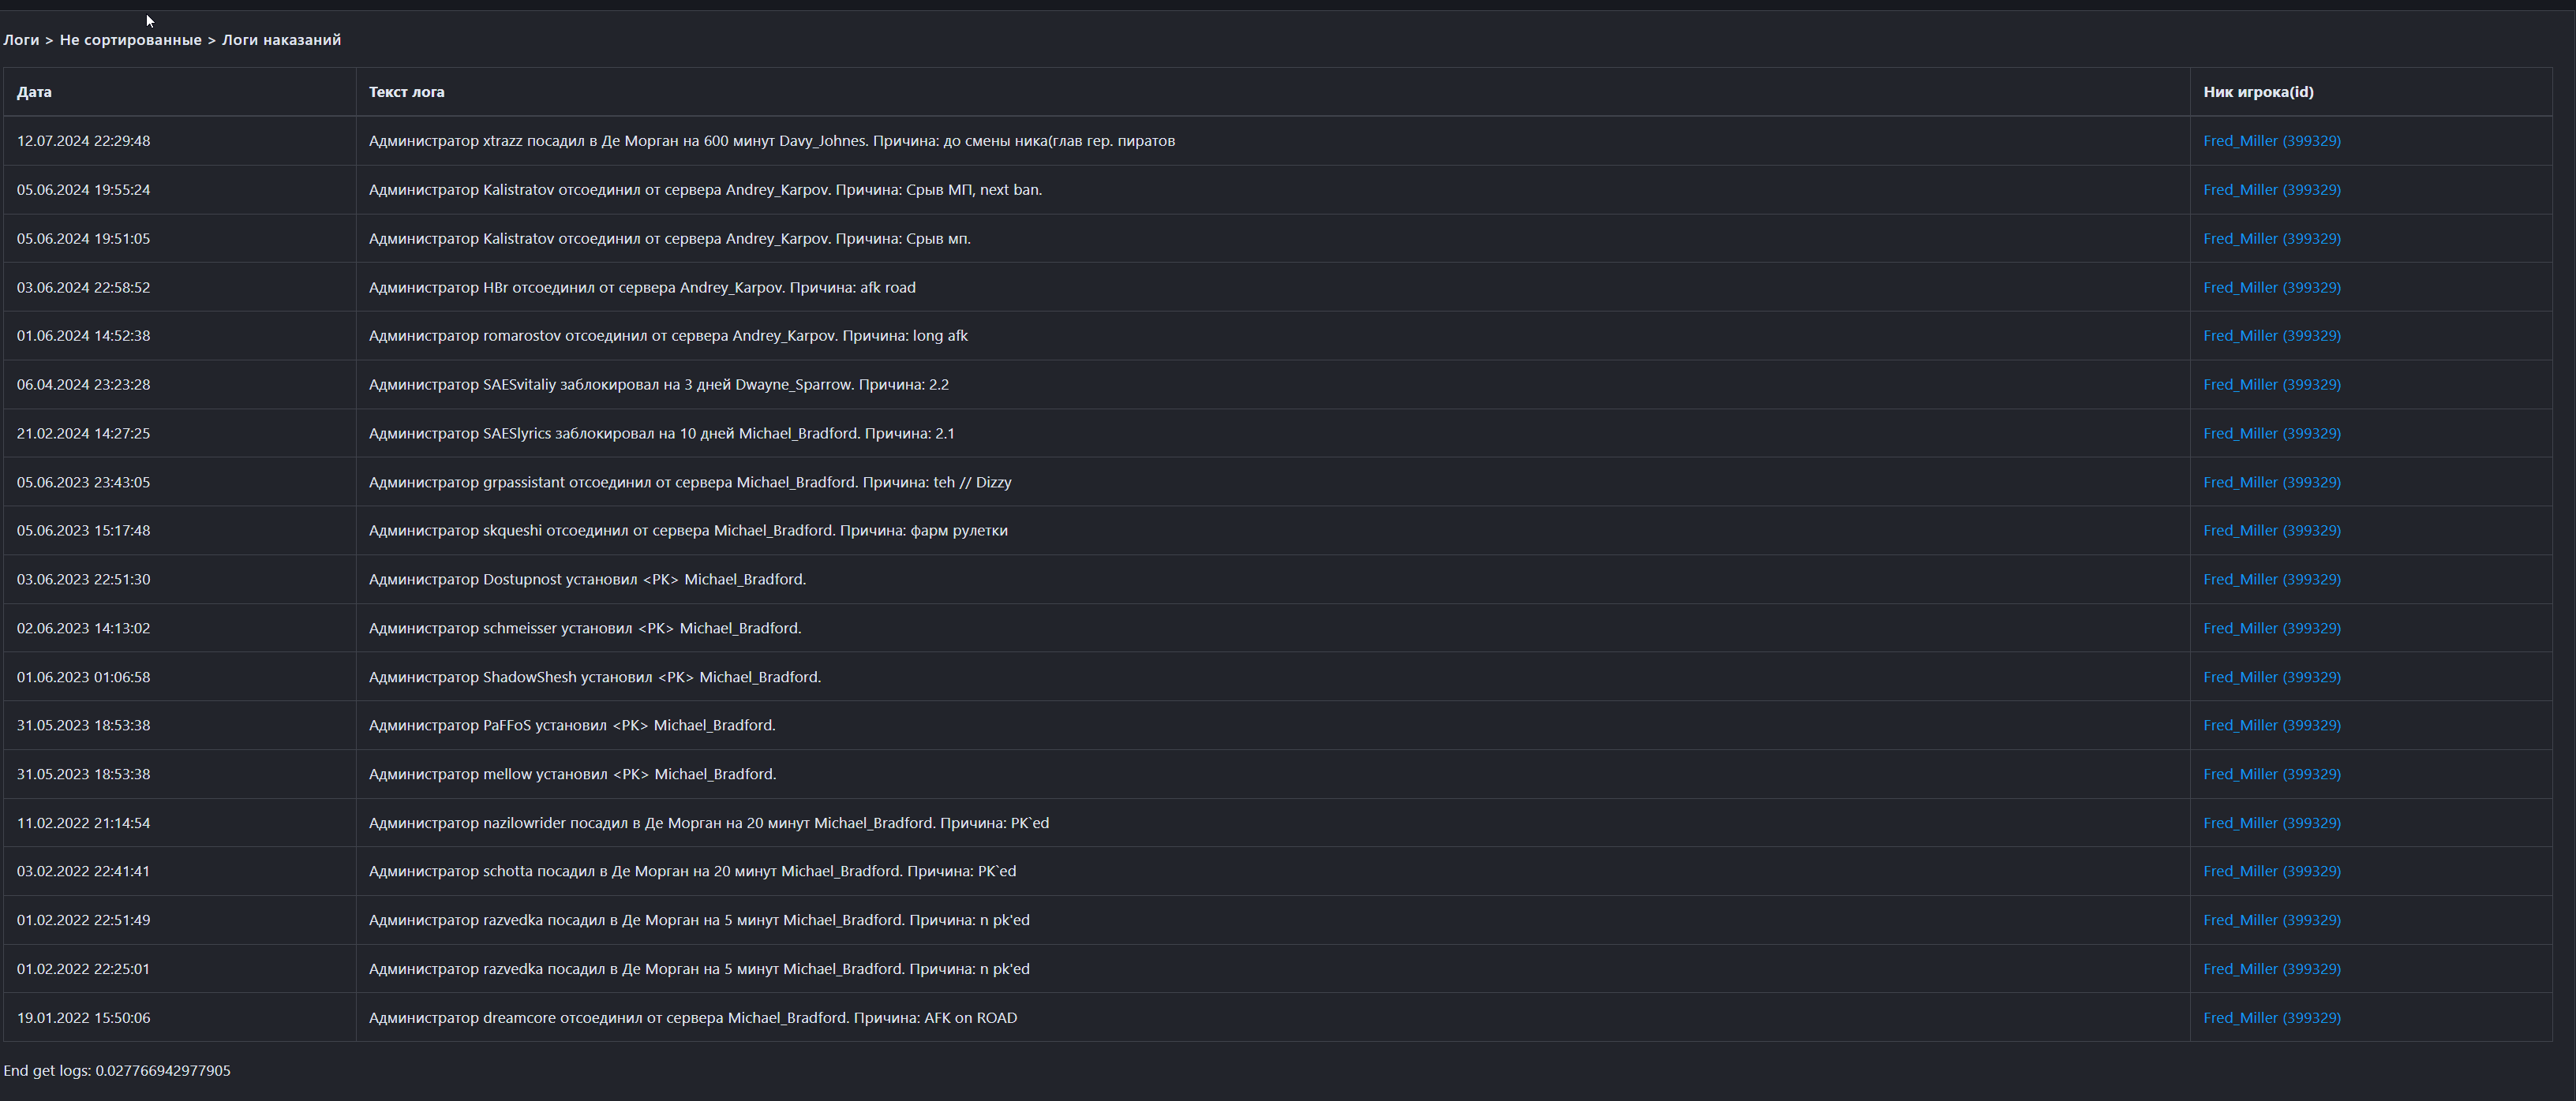Click the "Дата" column header

(x=34, y=92)
